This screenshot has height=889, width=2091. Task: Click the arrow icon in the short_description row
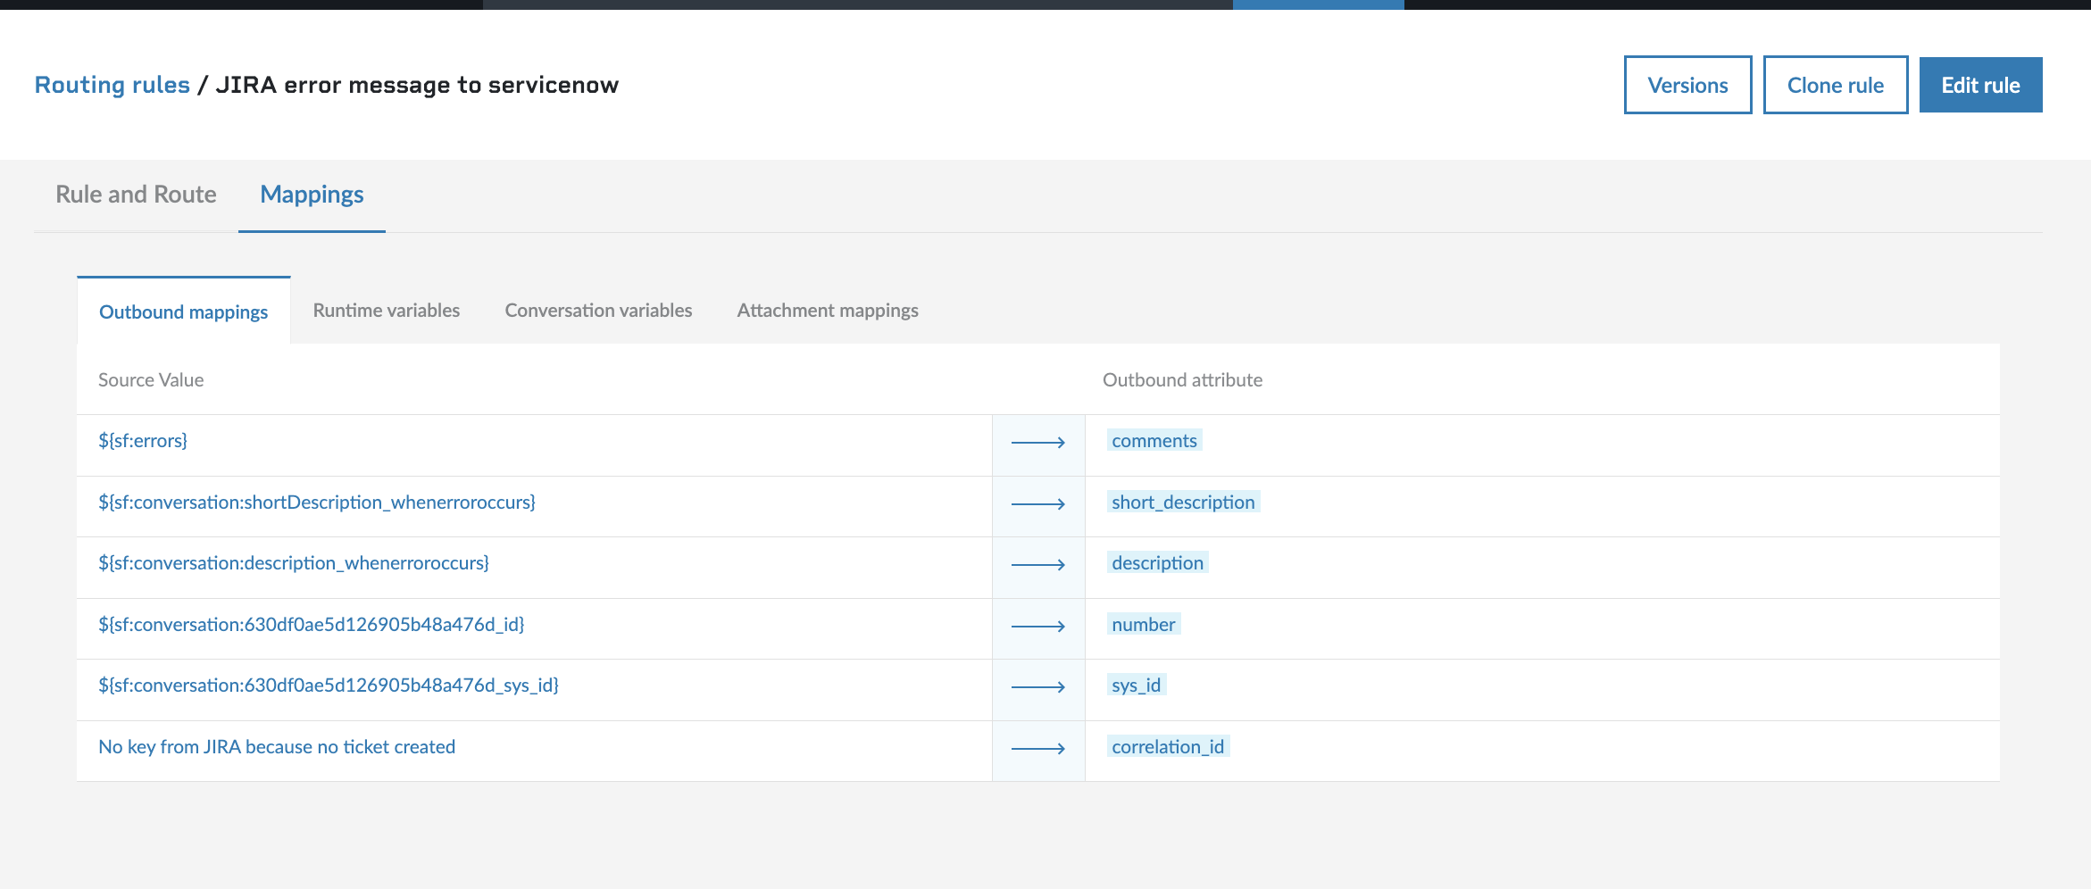[1038, 504]
